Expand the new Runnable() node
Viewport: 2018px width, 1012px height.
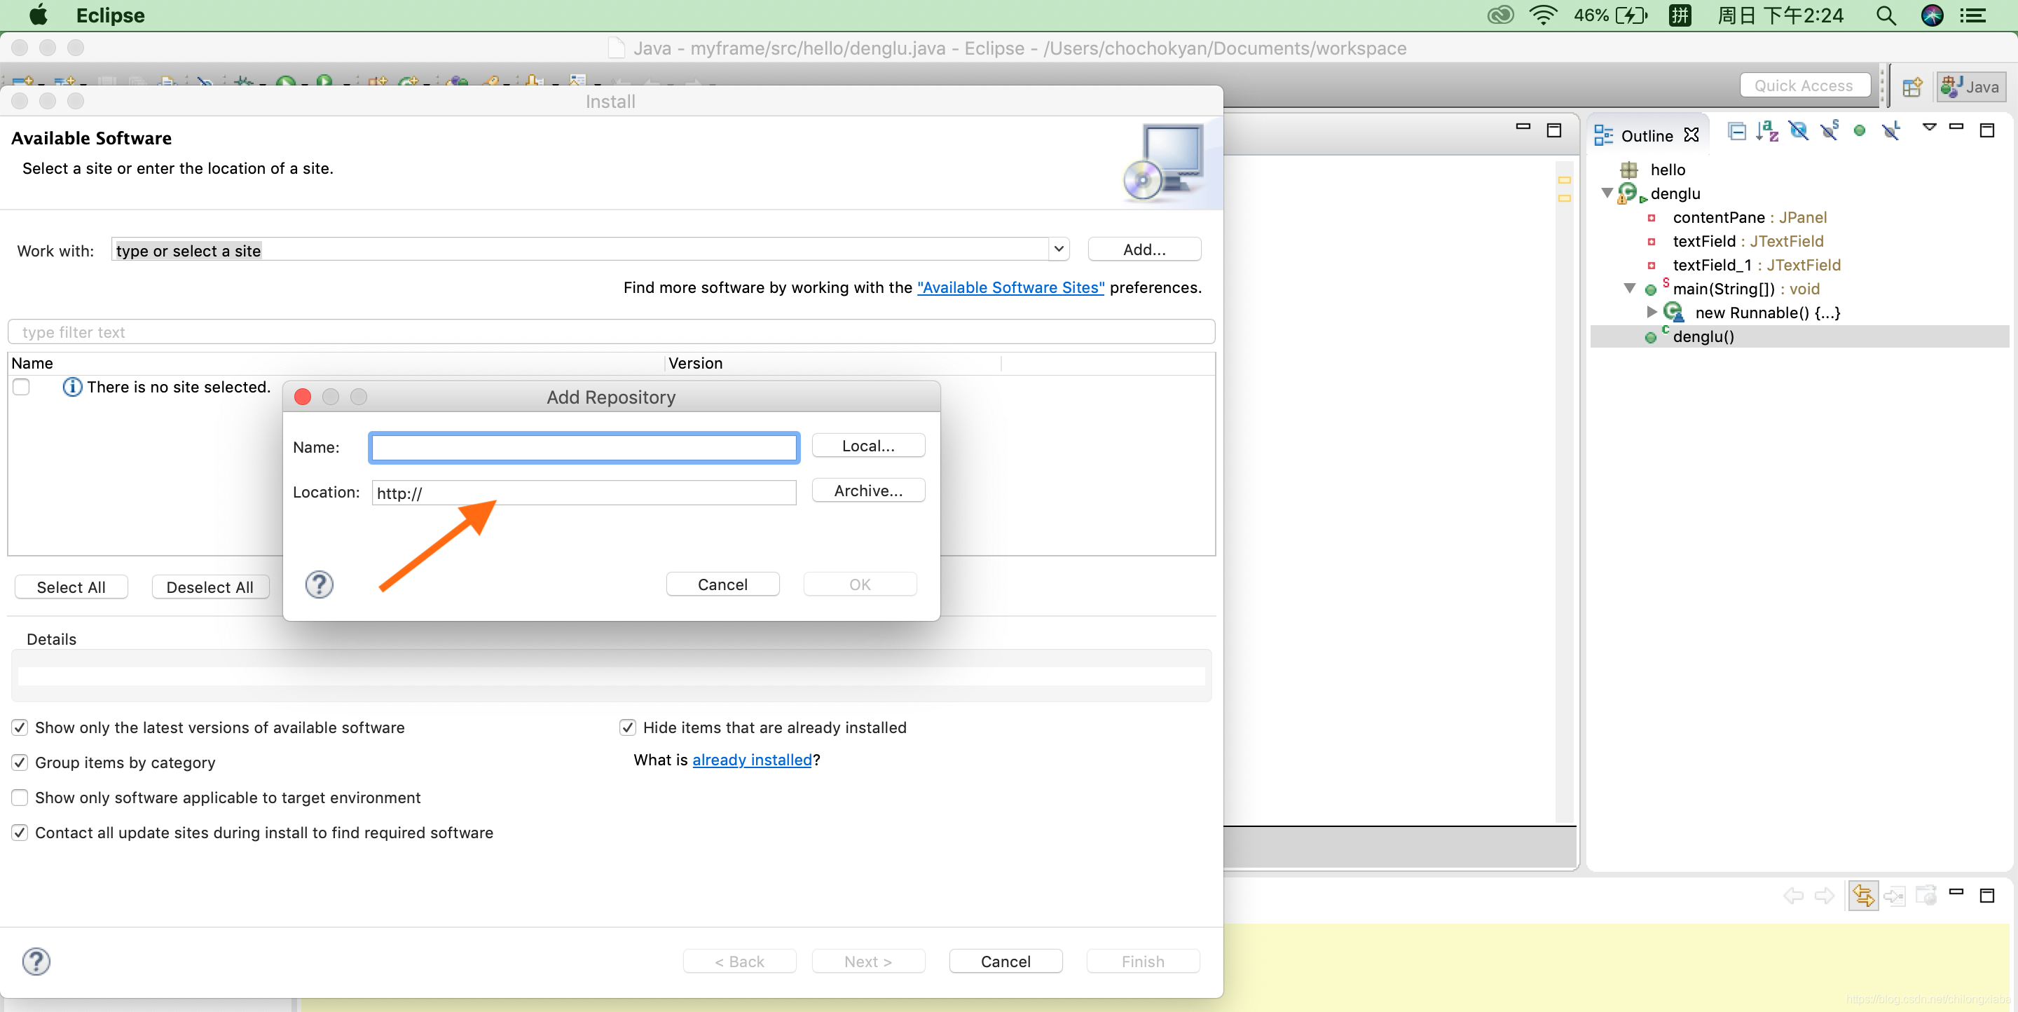[x=1652, y=312]
